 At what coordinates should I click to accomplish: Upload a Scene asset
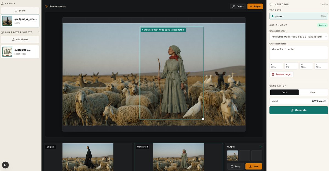(x=20, y=11)
